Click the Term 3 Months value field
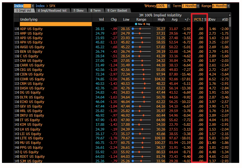 pos(189,6)
